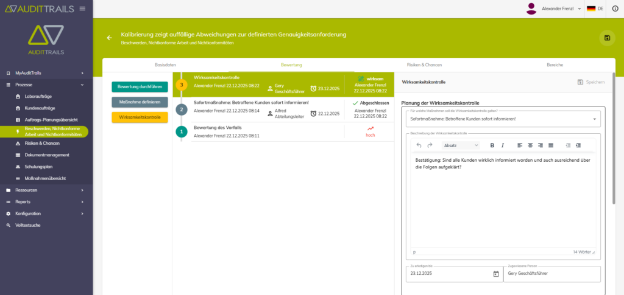
Task: Undo the last edit in the text editor
Action: pyautogui.click(x=419, y=145)
